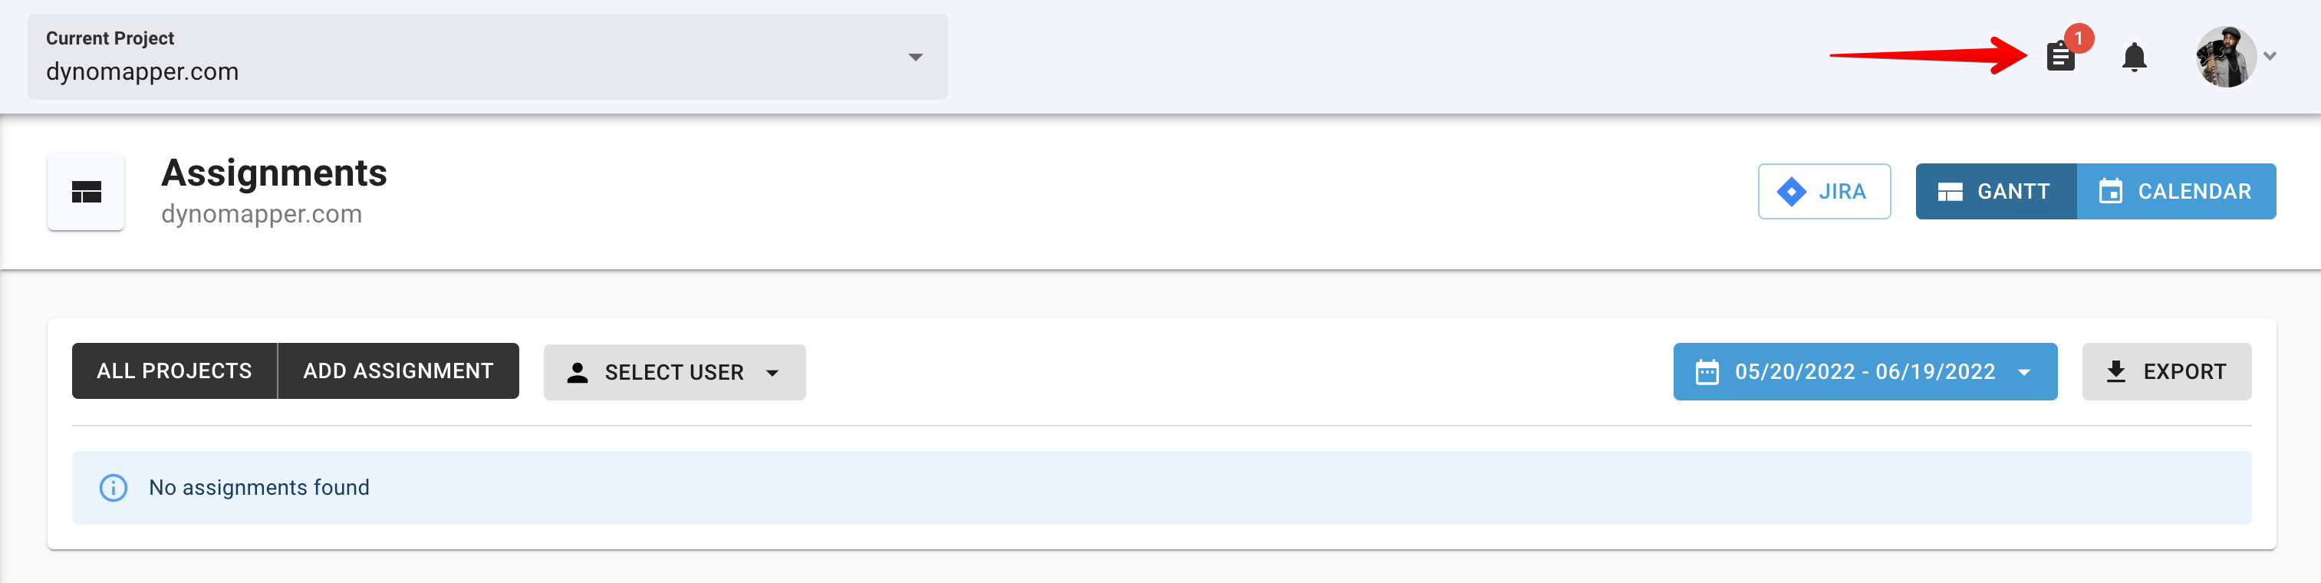This screenshot has height=583, width=2321.
Task: Click the Gantt chart icon
Action: pyautogui.click(x=1950, y=191)
